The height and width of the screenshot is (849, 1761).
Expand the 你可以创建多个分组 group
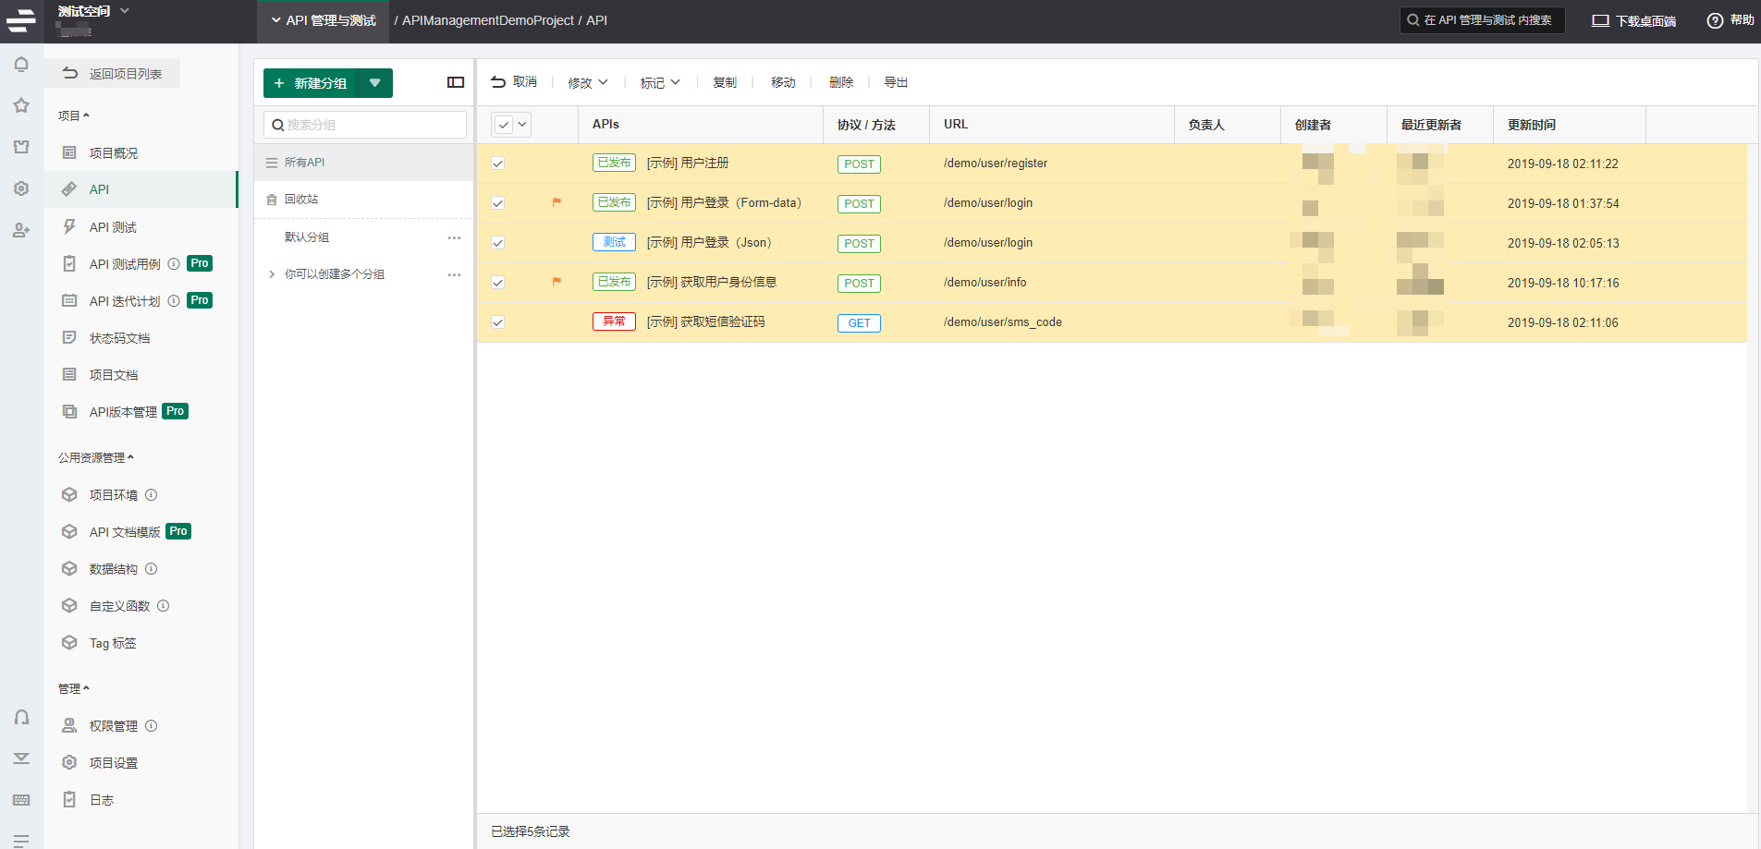pyautogui.click(x=272, y=274)
